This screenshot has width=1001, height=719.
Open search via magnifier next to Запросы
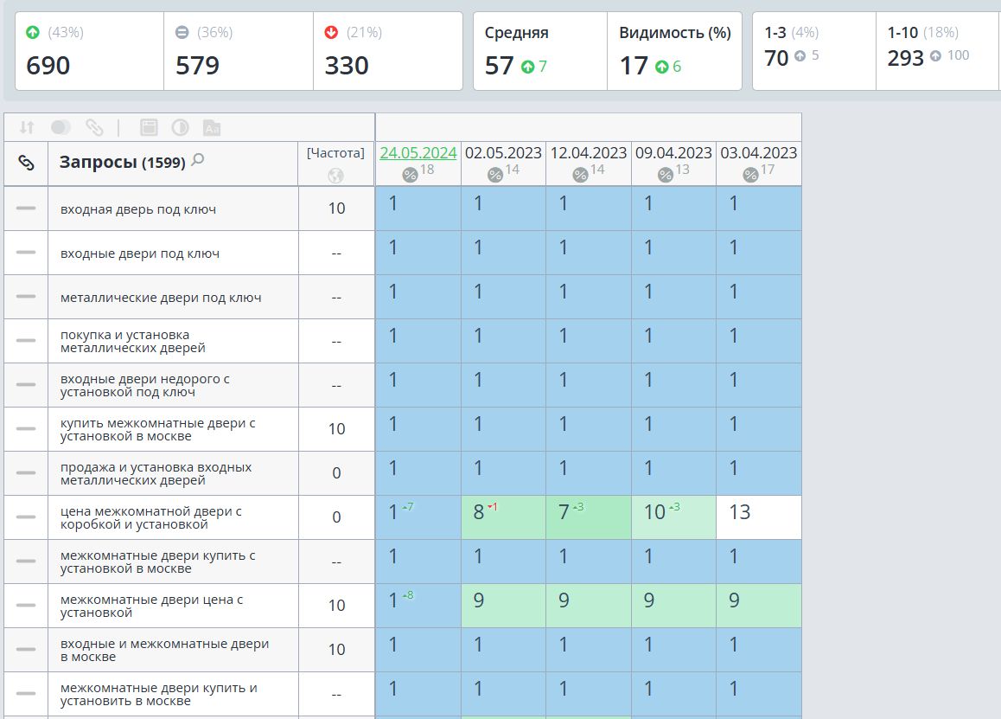[x=198, y=159]
